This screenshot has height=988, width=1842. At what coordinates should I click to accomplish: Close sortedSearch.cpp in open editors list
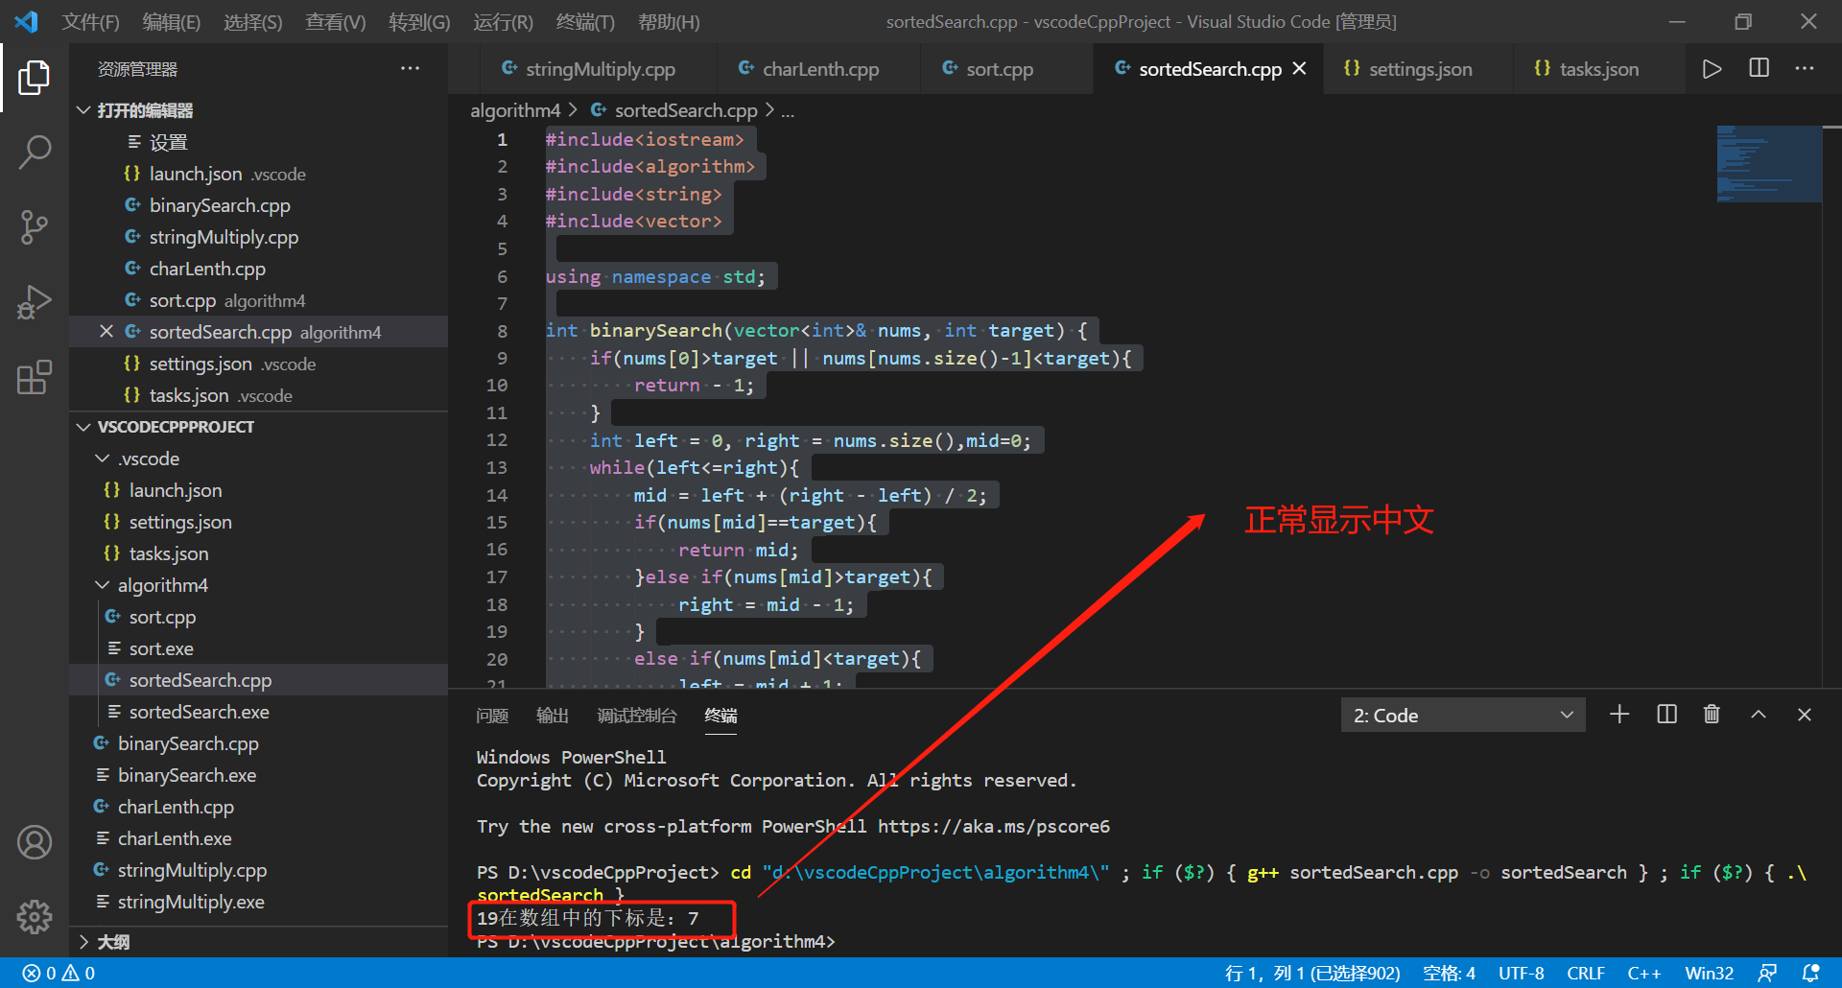tap(106, 331)
